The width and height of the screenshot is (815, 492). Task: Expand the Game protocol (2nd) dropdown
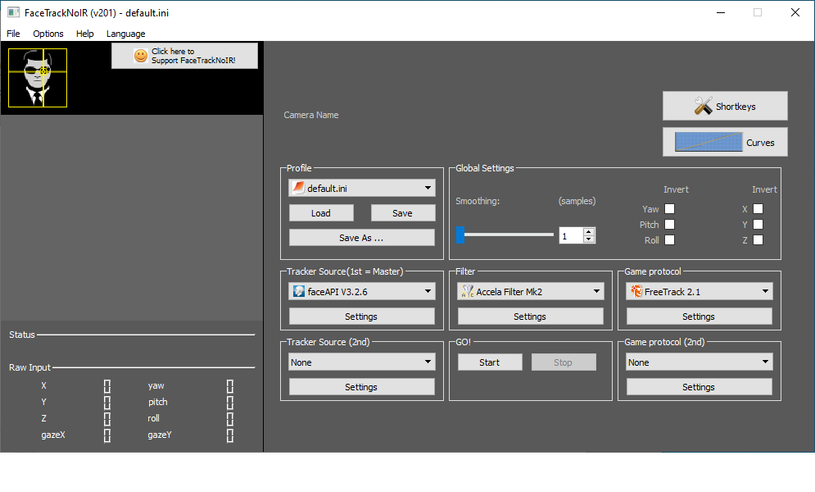tap(699, 362)
